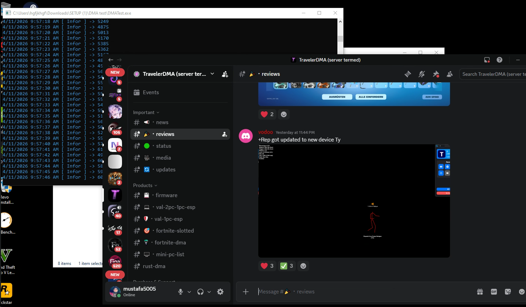This screenshot has height=307, width=526.
Task: Open the Fortnite locker image attachment
Action: click(354, 94)
